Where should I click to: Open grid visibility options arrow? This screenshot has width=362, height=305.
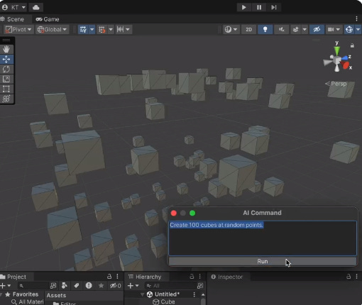point(92,30)
